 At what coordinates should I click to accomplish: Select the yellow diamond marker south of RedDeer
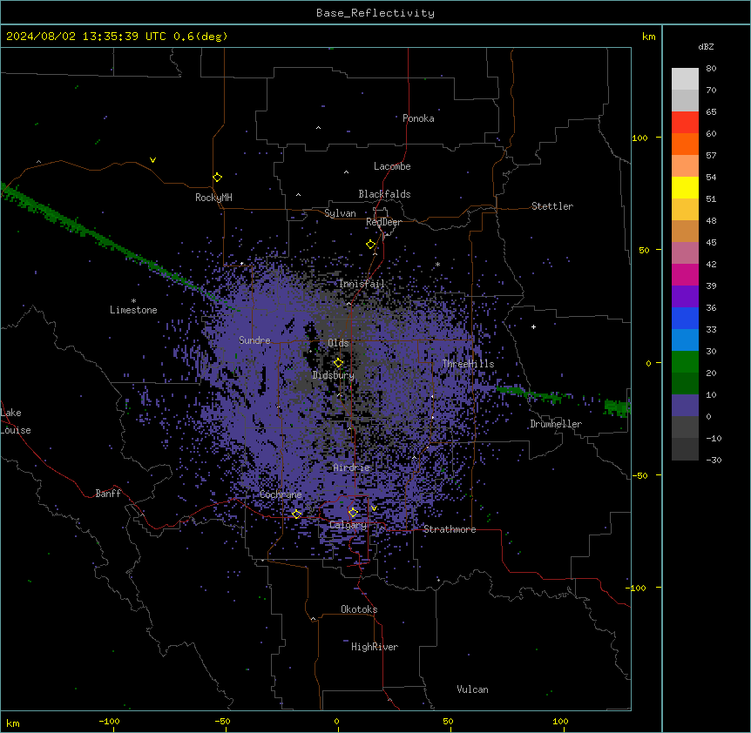pyautogui.click(x=371, y=245)
